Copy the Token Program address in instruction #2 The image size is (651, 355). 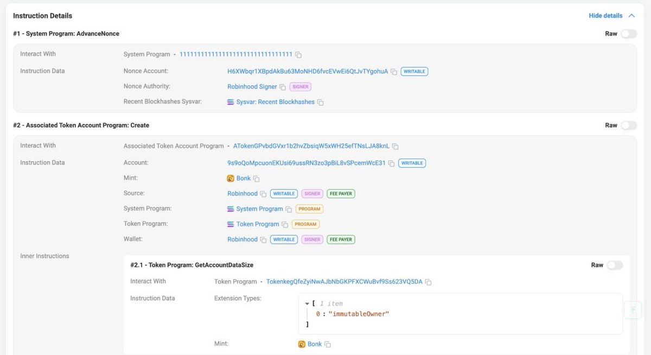[x=285, y=224]
